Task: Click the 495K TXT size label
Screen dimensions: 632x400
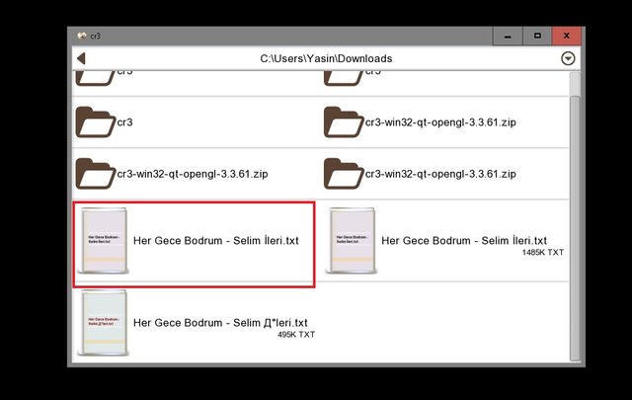Action: coord(296,335)
